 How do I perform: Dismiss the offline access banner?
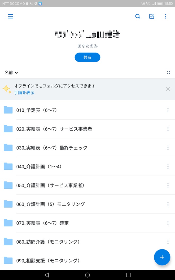click(x=168, y=89)
